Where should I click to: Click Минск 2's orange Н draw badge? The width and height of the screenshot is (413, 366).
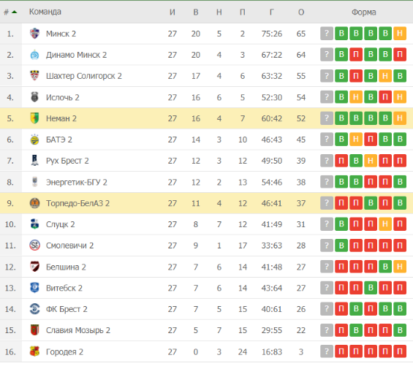pos(400,34)
